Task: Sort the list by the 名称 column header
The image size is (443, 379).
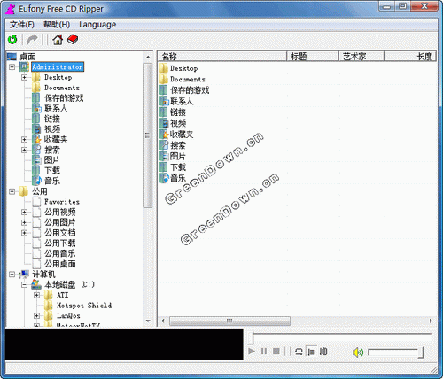Action: [x=222, y=56]
